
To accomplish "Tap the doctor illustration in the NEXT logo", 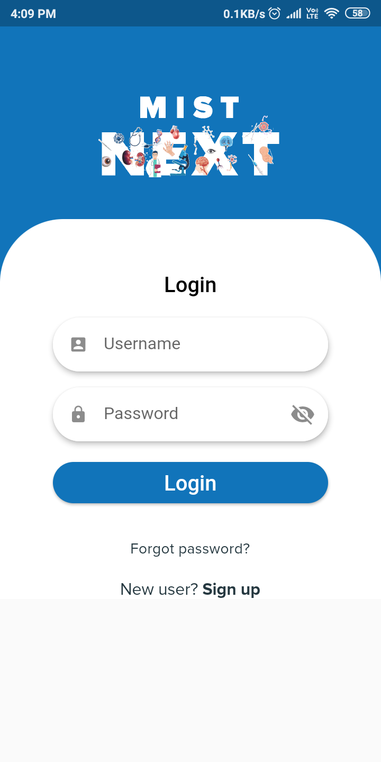I will coord(156,164).
